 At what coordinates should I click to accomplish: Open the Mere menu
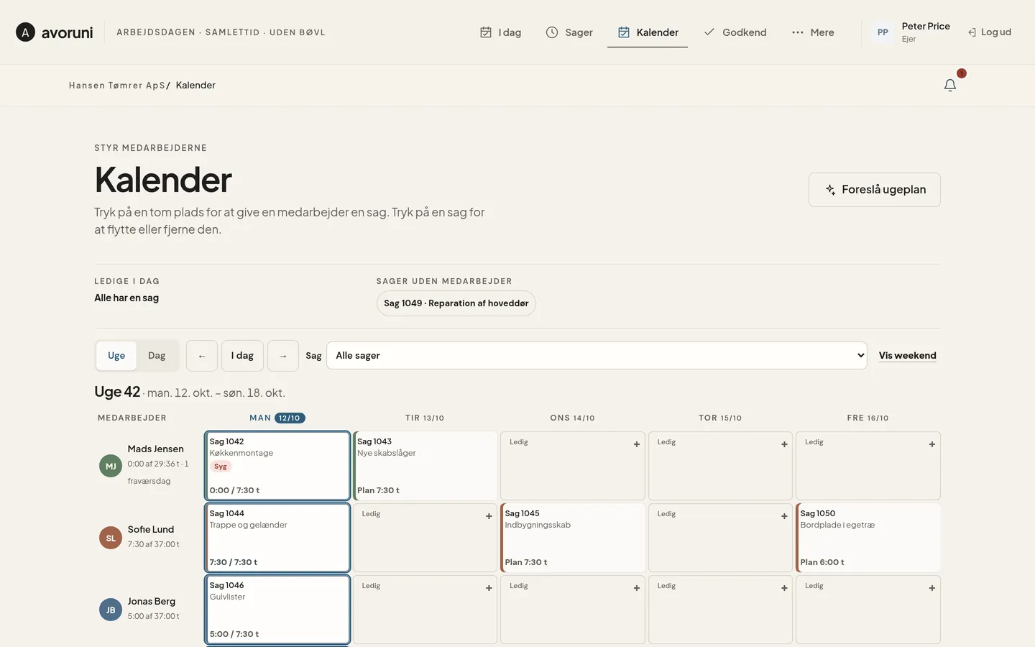(x=813, y=32)
